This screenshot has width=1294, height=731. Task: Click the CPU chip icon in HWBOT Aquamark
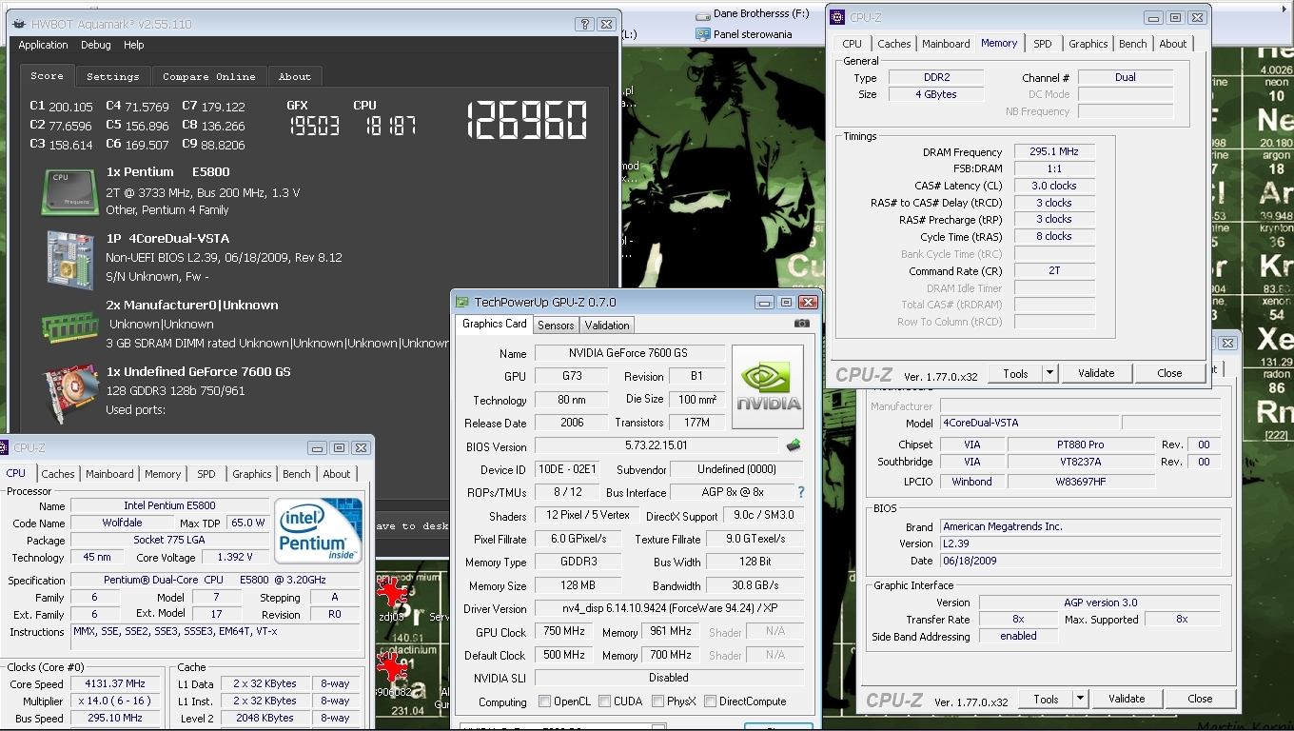[x=69, y=191]
